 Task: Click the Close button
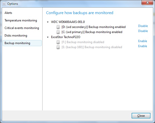pyautogui.click(x=141, y=116)
